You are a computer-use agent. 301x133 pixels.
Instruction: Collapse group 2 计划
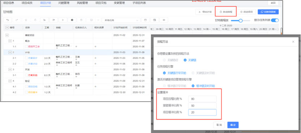[x=10, y=52]
